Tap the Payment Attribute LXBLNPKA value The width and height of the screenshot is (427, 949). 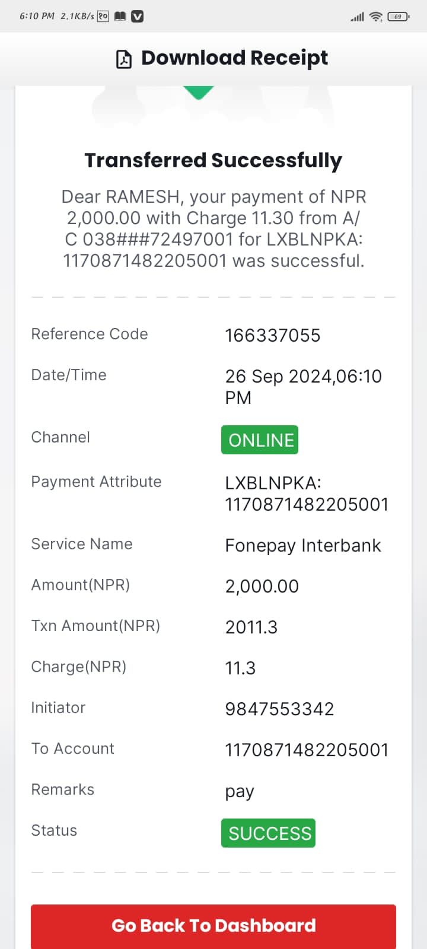(x=307, y=493)
